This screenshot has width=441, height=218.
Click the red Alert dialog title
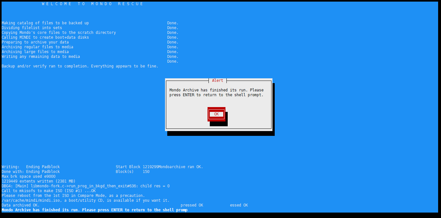[218, 81]
